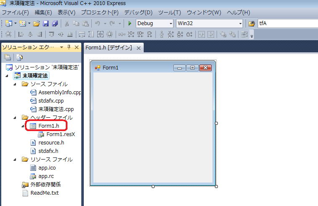This screenshot has height=206, width=318.
Task: Click the Make Same Size icon
Action: 100,34
